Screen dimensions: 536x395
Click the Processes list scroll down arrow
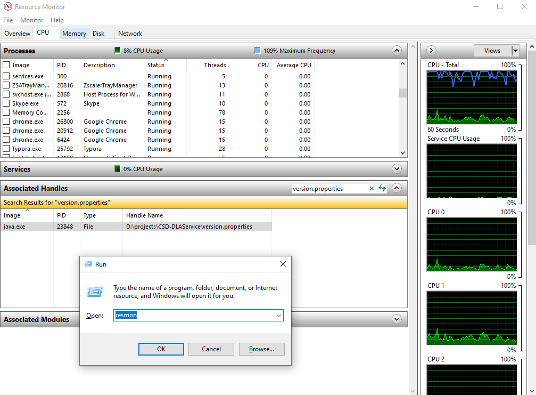(x=403, y=153)
